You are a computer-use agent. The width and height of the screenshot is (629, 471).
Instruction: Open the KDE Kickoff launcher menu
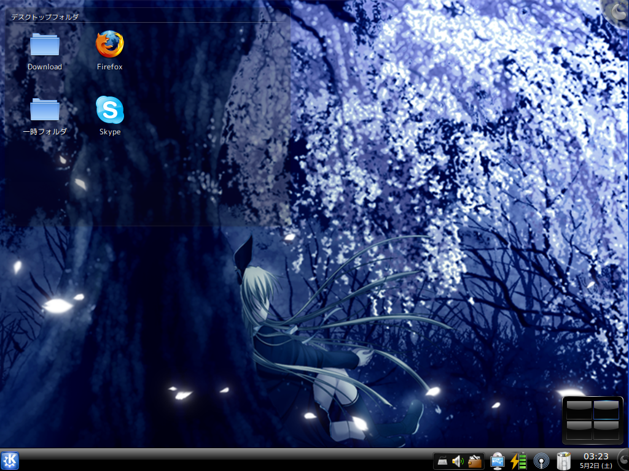[10, 460]
